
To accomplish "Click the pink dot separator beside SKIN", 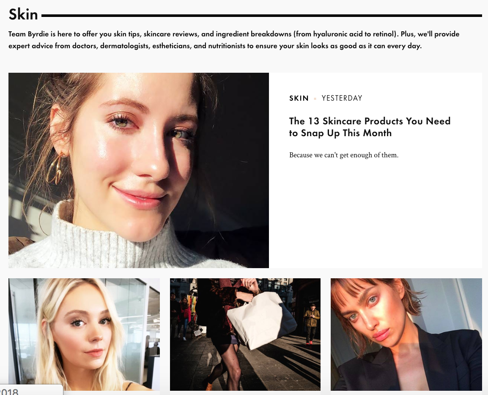I will click(x=315, y=99).
